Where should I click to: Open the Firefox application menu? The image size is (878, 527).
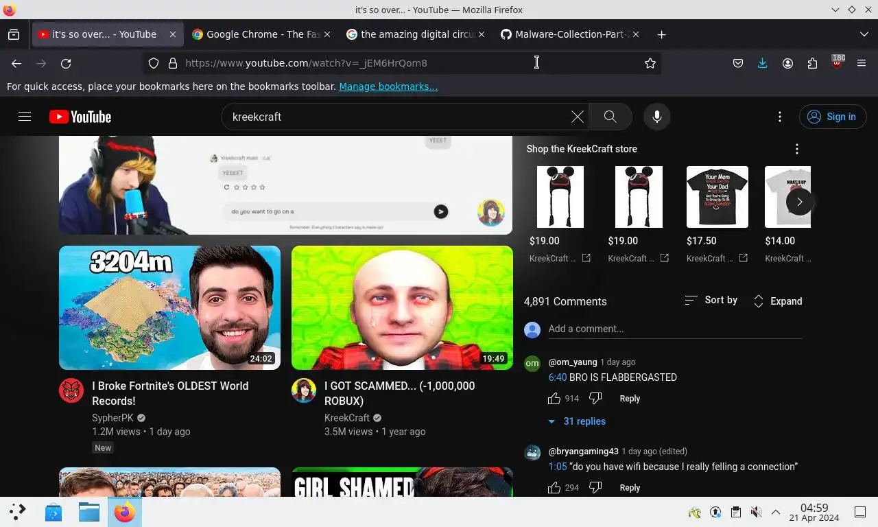point(862,63)
